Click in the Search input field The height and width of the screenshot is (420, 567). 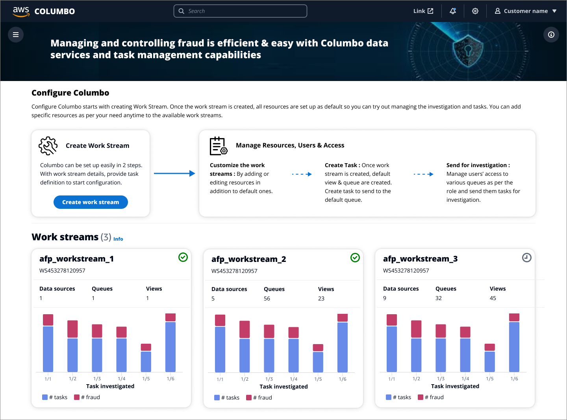240,11
